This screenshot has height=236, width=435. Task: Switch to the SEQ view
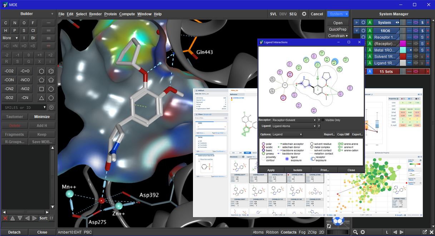[293, 14]
